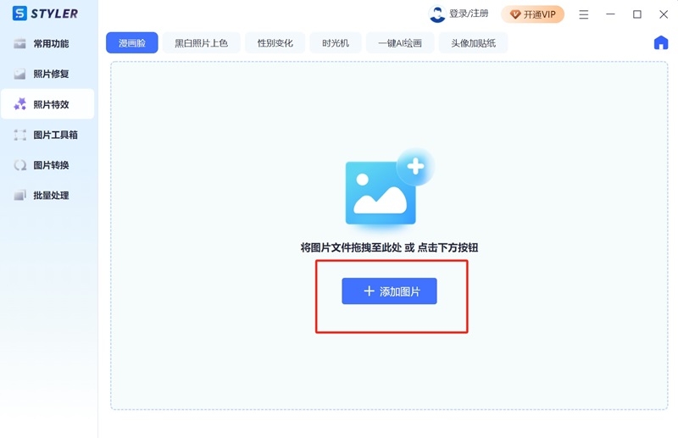Click the 开通VIP button
Screen dimensions: 678x438
[x=533, y=14]
